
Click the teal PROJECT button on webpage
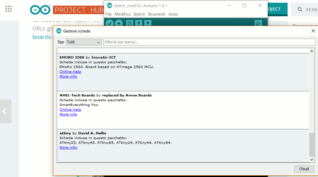pyautogui.click(x=277, y=9)
